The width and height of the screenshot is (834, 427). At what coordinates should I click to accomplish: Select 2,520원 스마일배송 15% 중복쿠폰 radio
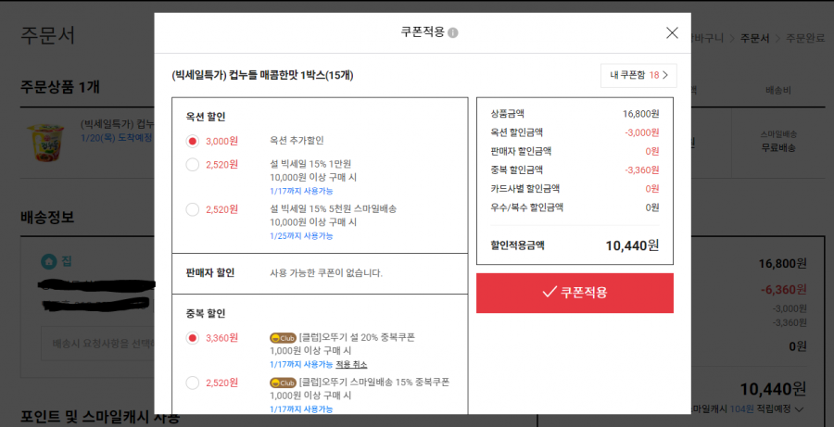pos(193,383)
